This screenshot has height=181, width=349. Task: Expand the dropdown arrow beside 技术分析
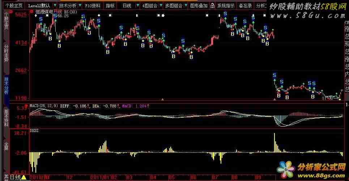point(80,6)
